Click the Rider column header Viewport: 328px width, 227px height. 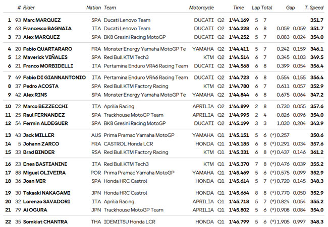(29, 8)
